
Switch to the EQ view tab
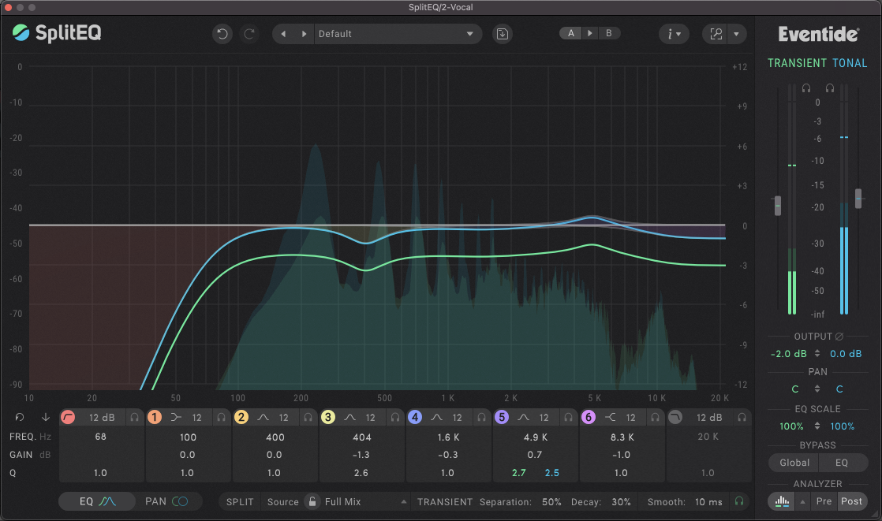coord(97,501)
